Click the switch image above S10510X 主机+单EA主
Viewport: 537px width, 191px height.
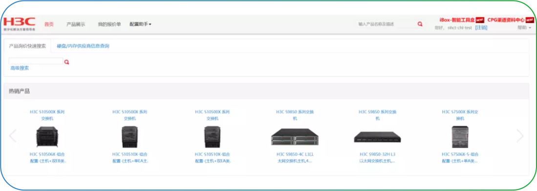[x=130, y=136]
